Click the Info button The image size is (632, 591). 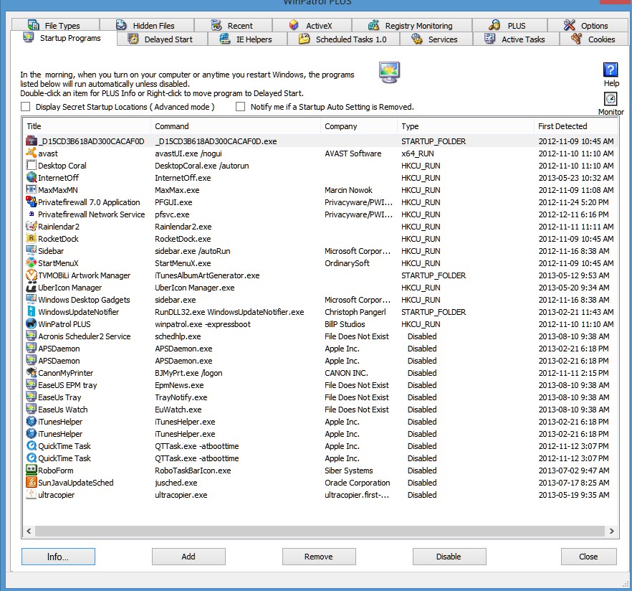pyautogui.click(x=57, y=557)
